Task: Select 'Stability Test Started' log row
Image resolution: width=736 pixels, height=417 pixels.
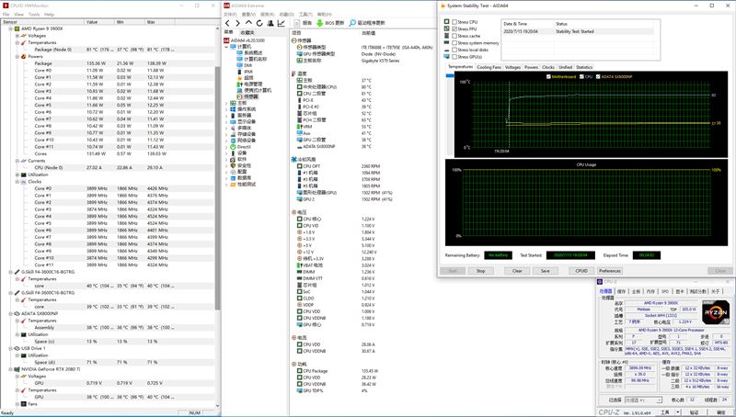Action: point(578,31)
